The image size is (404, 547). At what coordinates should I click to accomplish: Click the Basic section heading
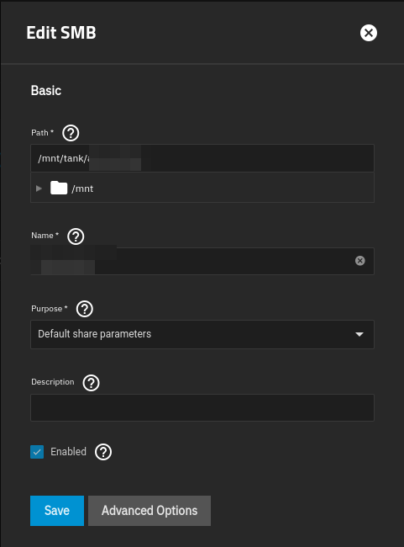46,91
